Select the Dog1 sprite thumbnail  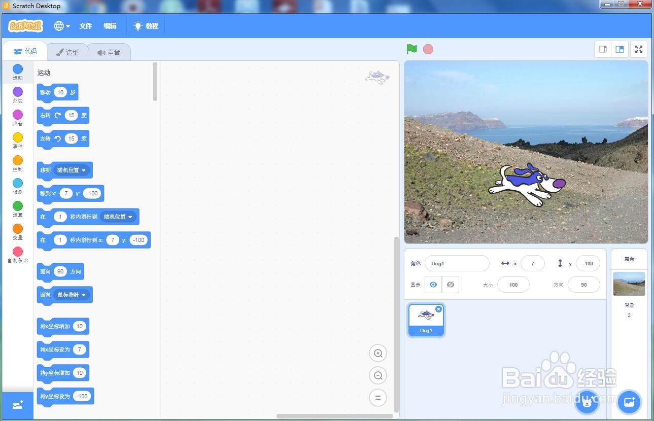[x=426, y=320]
